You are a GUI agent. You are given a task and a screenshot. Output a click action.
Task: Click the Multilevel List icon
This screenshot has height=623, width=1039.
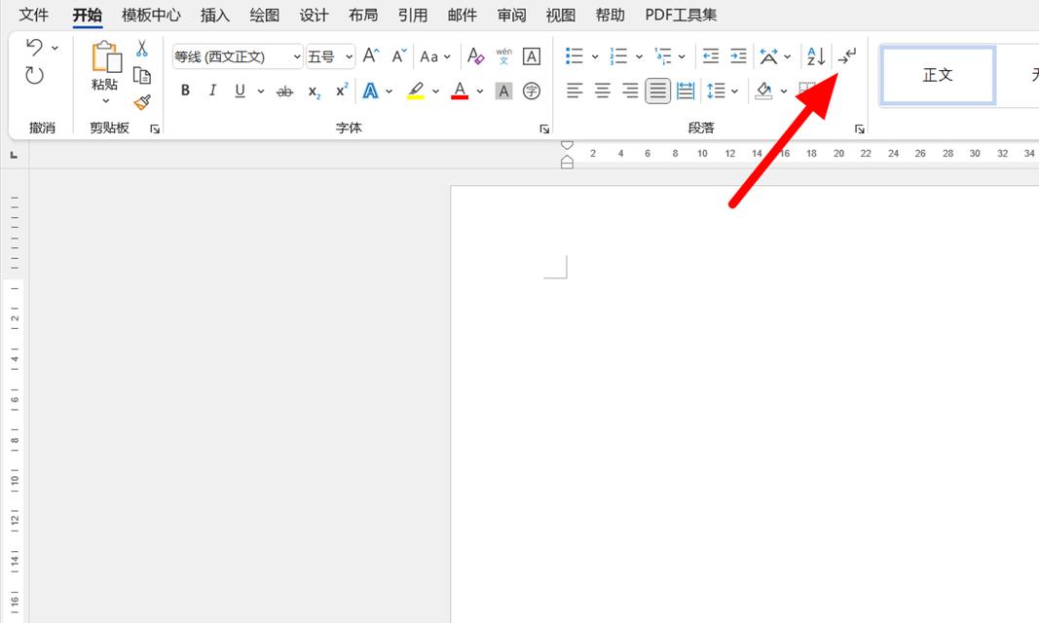pyautogui.click(x=662, y=56)
